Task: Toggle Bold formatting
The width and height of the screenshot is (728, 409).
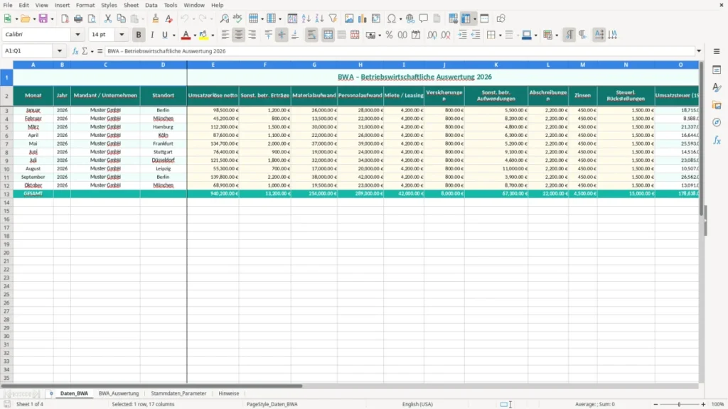Action: (x=139, y=35)
